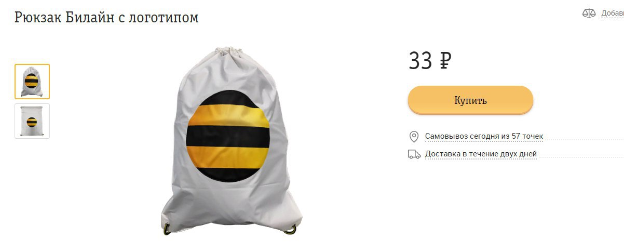
Task: Click the price number 33
Action: [x=420, y=61]
